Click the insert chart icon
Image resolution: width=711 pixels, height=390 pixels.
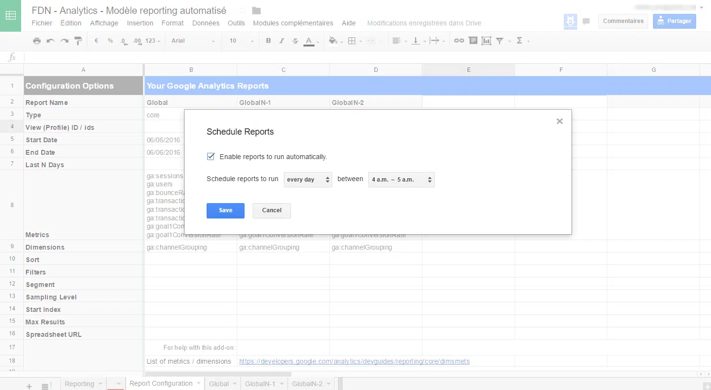point(486,41)
